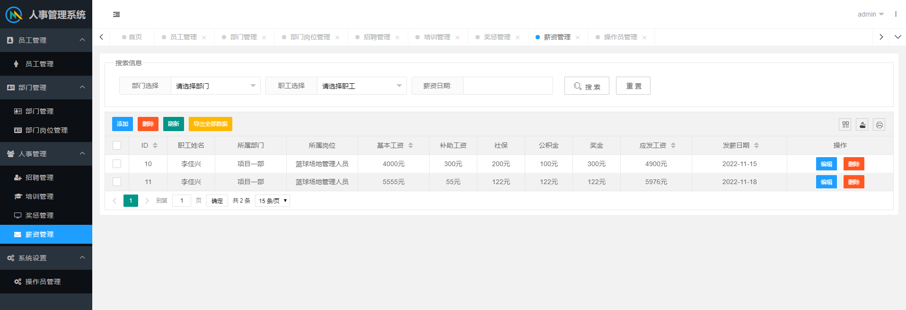Sort by ID column sort arrows
The width and height of the screenshot is (906, 310).
click(155, 145)
